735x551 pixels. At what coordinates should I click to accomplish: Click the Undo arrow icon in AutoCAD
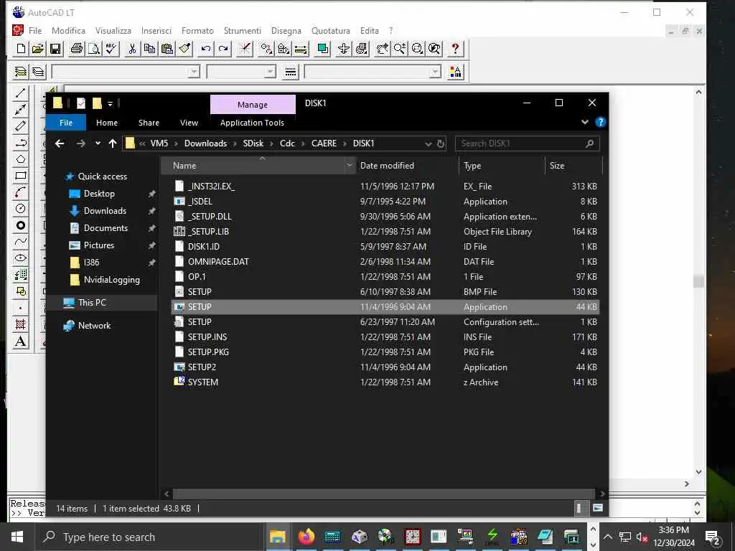pyautogui.click(x=206, y=49)
